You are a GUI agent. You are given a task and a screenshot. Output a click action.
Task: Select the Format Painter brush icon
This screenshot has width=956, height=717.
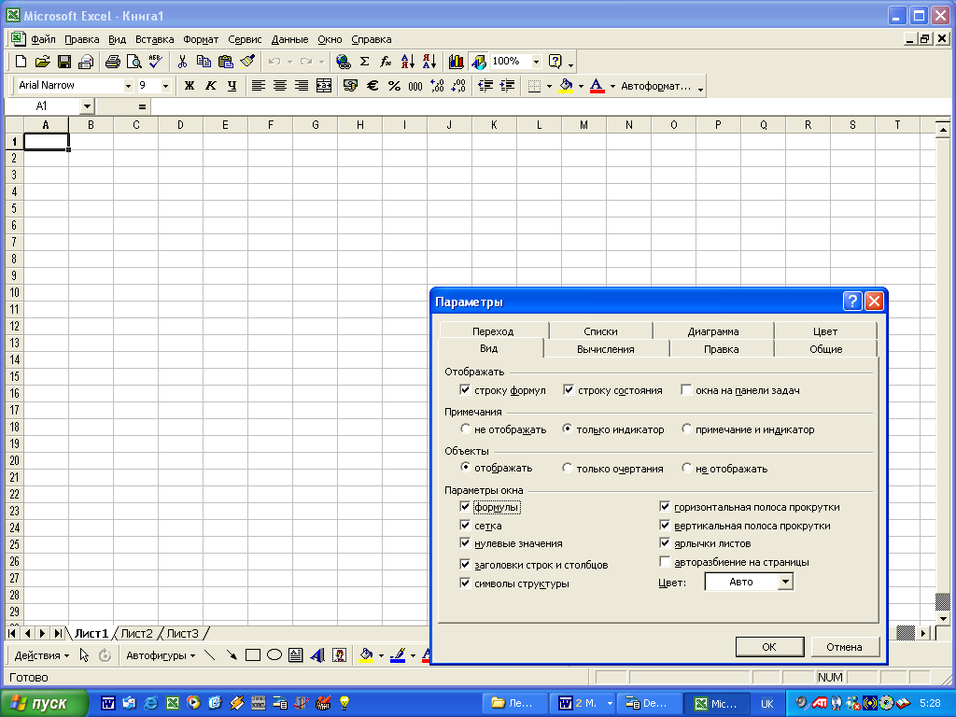[246, 61]
